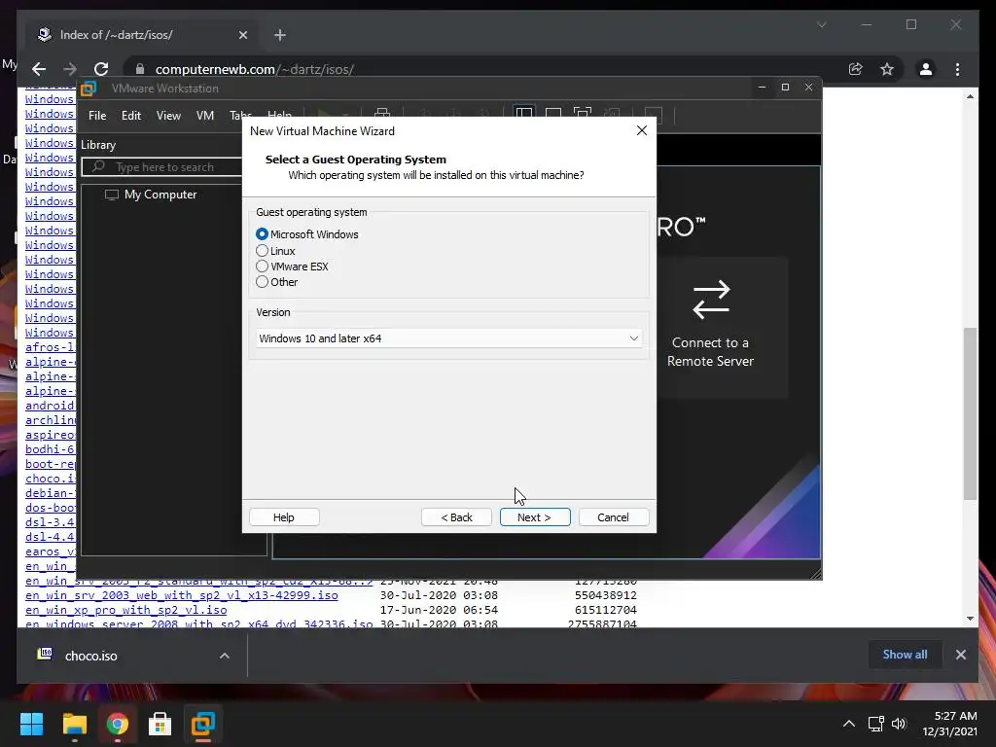996x747 pixels.
Task: Click the network tray icon
Action: pyautogui.click(x=876, y=724)
